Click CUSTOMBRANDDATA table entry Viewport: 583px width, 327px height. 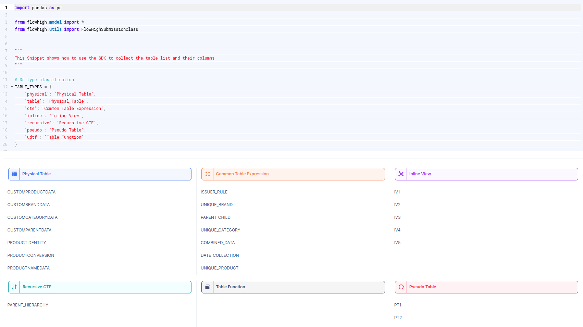[x=28, y=205]
